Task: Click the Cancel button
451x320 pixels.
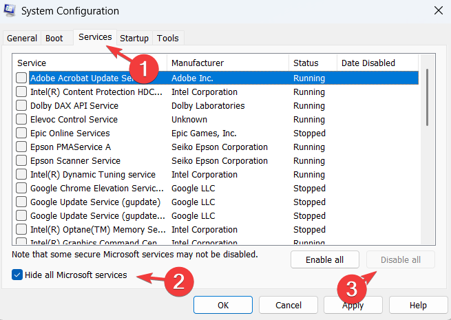Action: coord(289,305)
